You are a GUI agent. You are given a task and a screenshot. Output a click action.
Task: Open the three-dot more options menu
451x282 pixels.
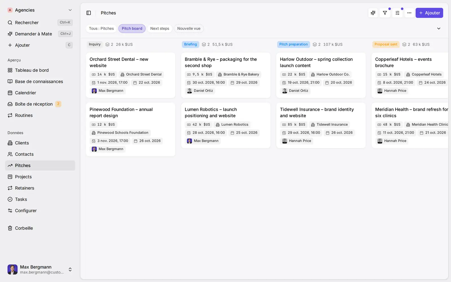[x=409, y=13]
